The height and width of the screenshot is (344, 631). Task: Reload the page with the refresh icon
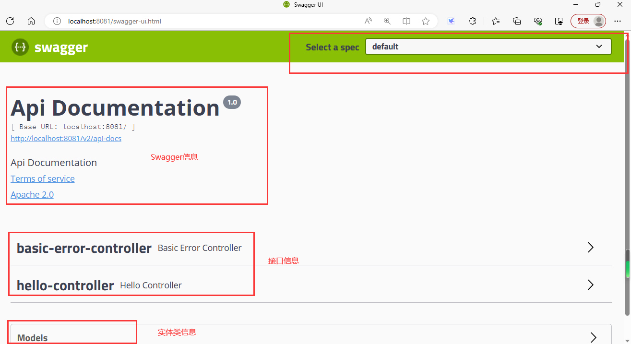point(10,21)
